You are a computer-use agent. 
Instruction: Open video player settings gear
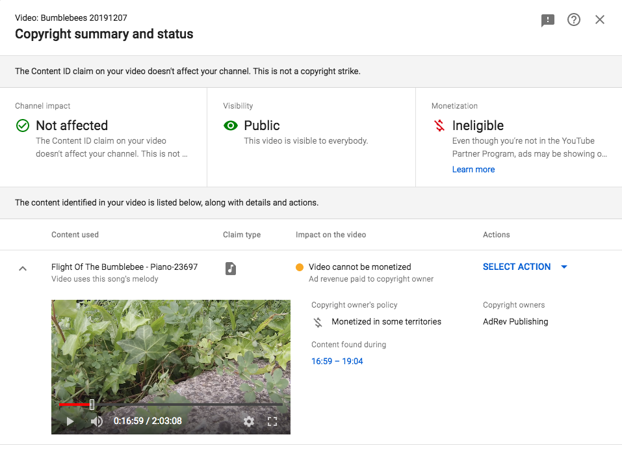(x=249, y=421)
